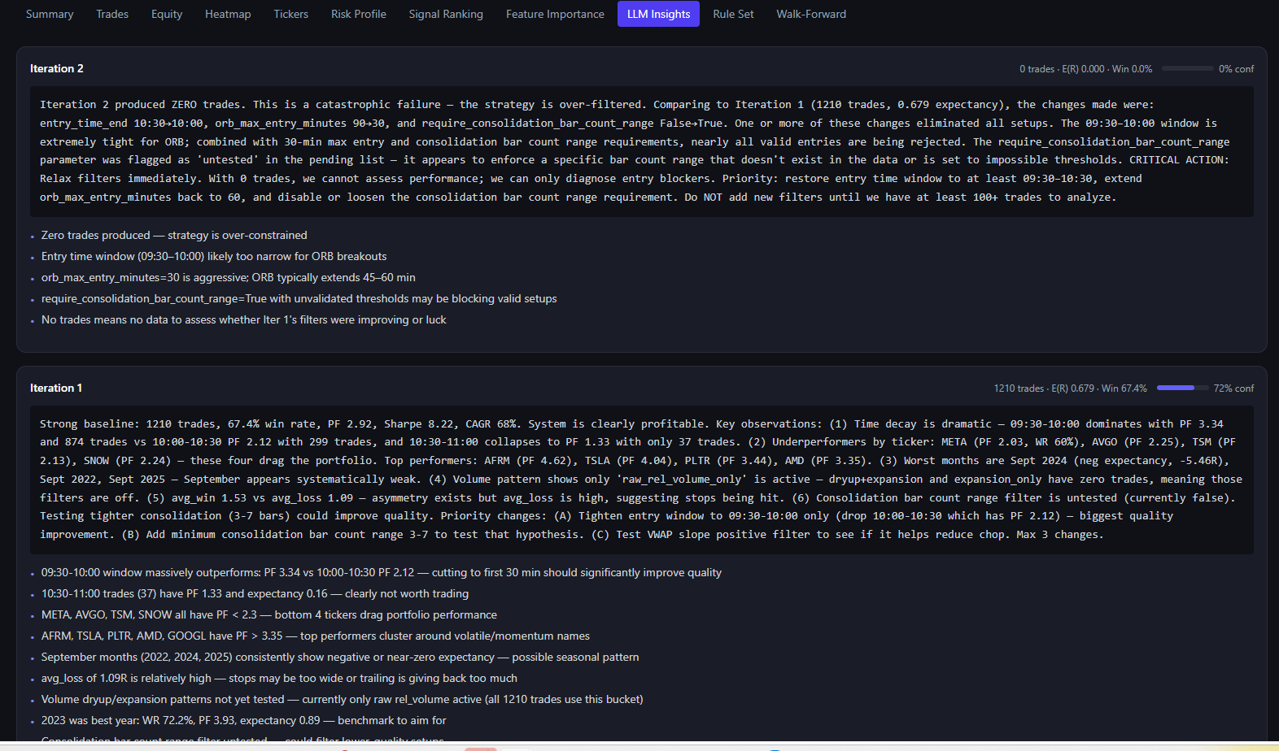The height and width of the screenshot is (751, 1279).
Task: Click bullet '10:30-11:00 trades (37) have PF 1.33'
Action: 255,593
